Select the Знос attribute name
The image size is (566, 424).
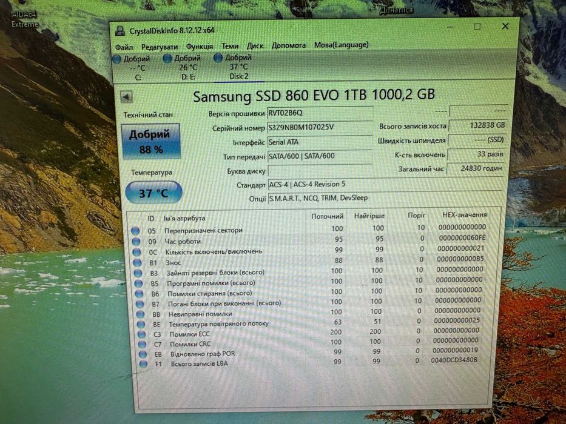(x=174, y=263)
